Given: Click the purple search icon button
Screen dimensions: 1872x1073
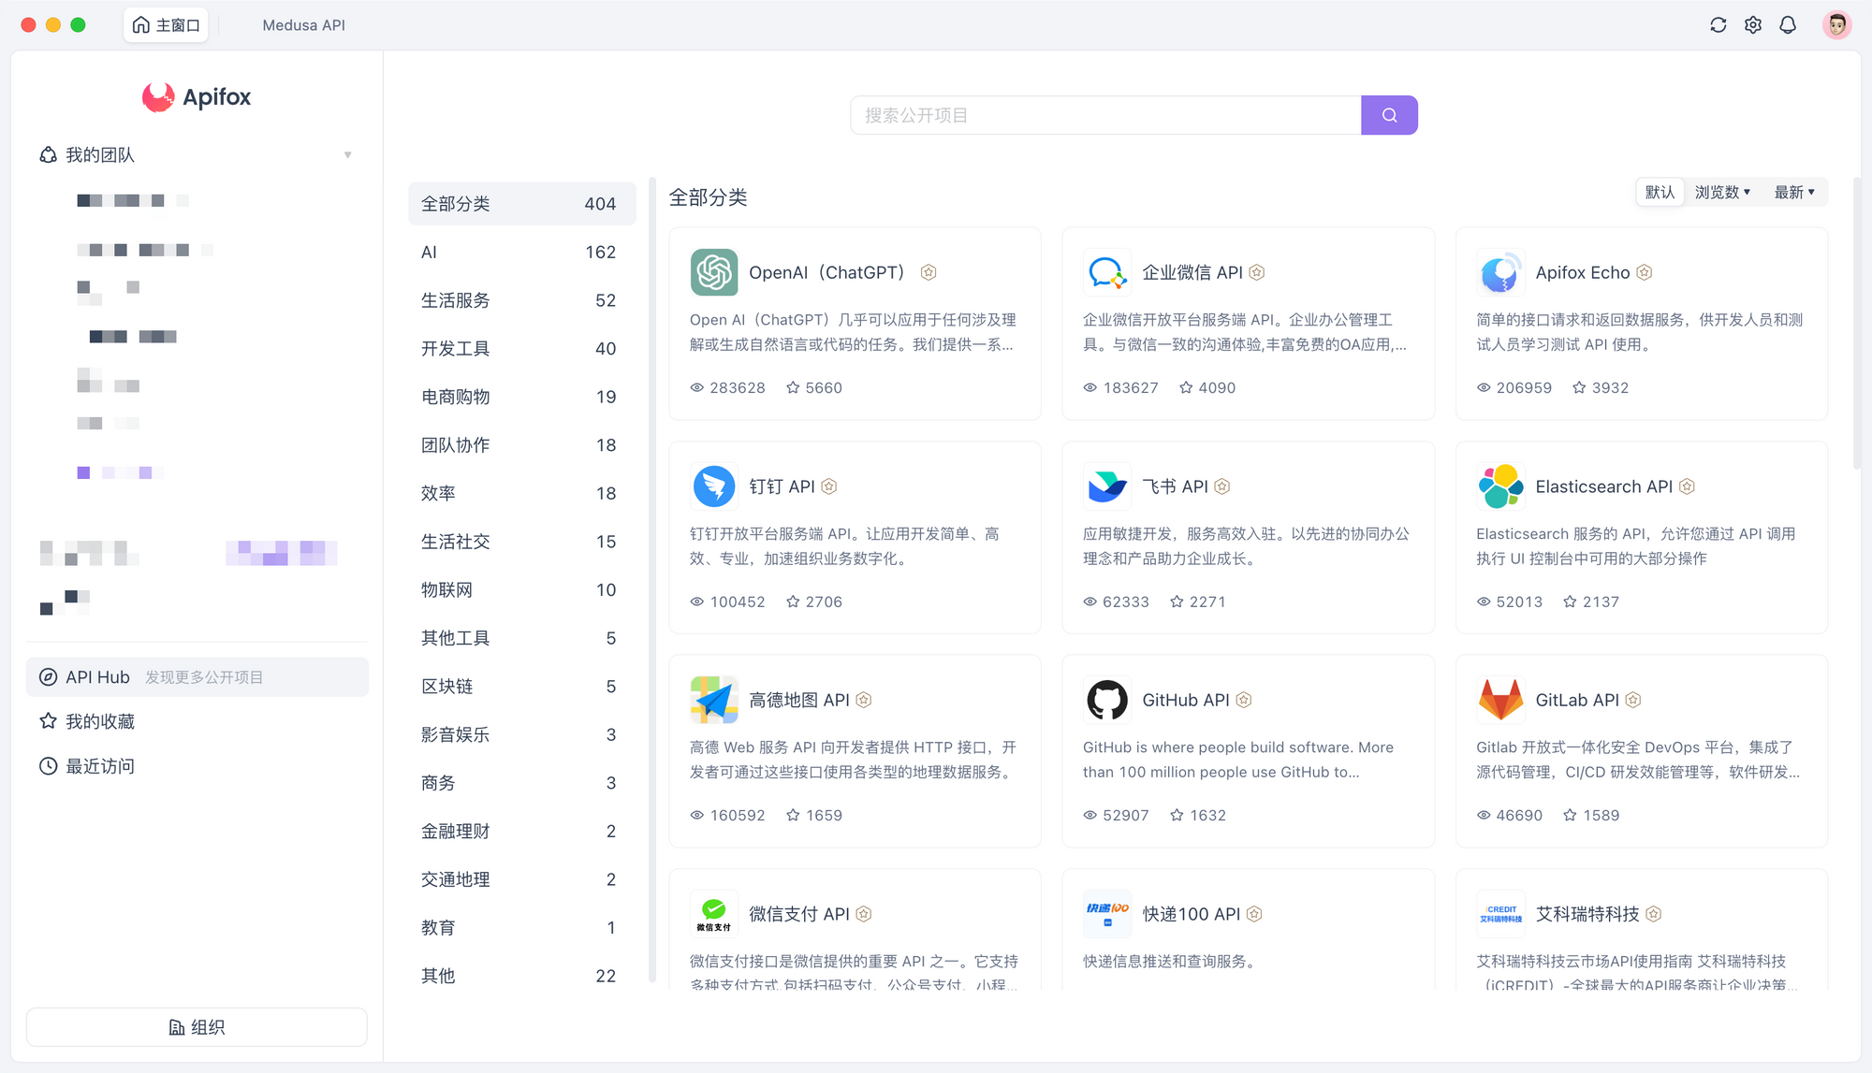Looking at the screenshot, I should 1389,115.
